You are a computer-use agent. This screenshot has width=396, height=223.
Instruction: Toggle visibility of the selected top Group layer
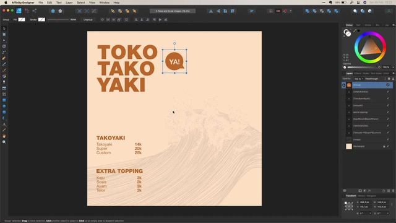coord(388,85)
